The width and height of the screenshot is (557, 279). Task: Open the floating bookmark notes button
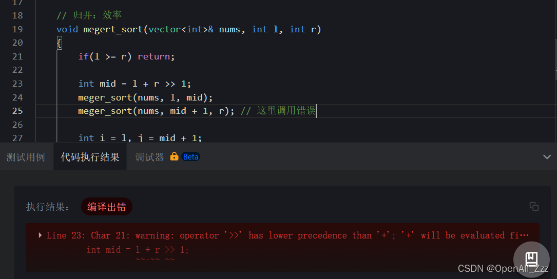coord(531,259)
